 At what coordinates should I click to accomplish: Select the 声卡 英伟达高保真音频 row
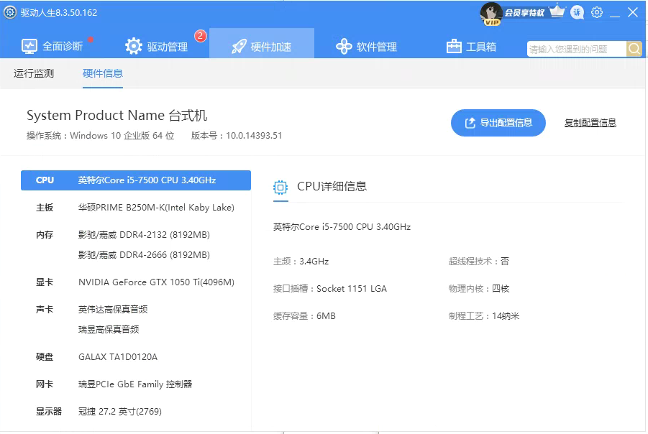pos(136,309)
